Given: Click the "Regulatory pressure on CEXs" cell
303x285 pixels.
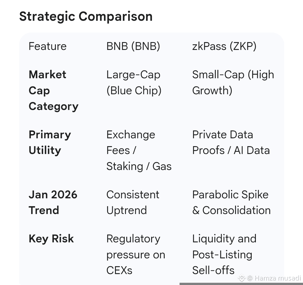Looking at the screenshot, I should pos(136,254).
